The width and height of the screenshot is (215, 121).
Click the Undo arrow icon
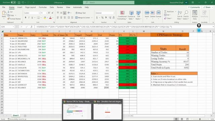23,2
